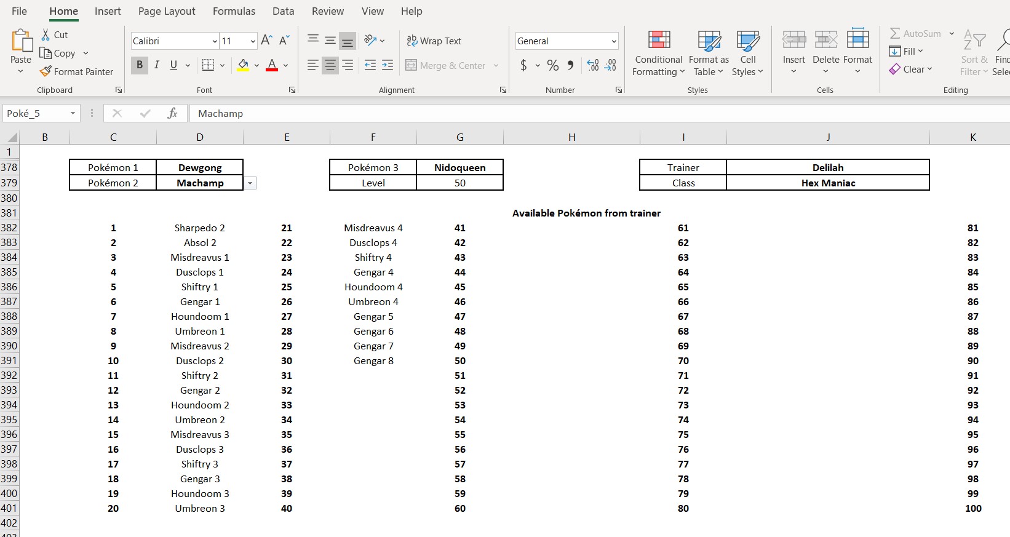Align text right in cell
The image size is (1010, 537).
tap(348, 65)
